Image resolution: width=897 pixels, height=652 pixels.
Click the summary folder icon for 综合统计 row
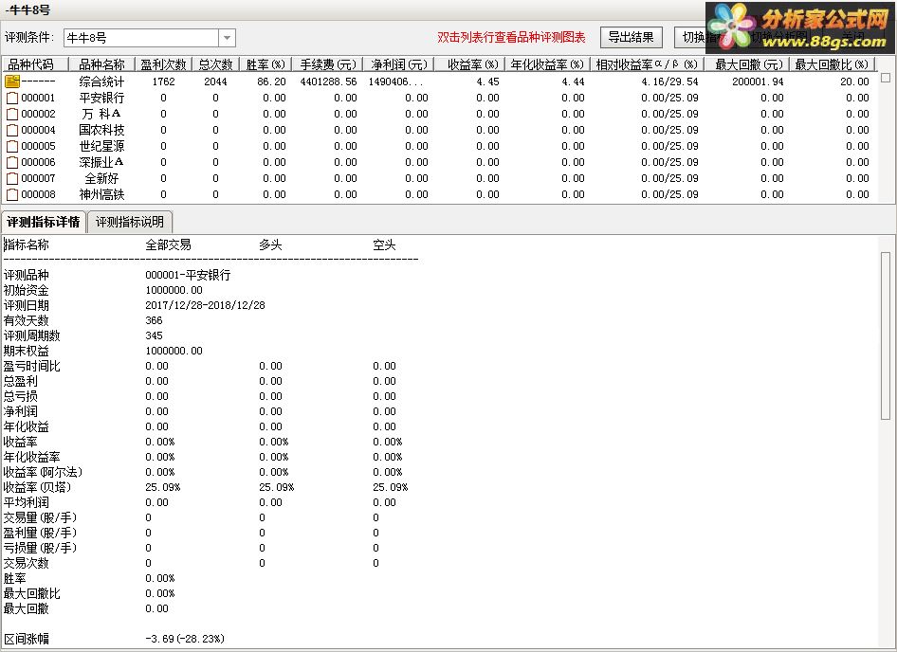pos(12,81)
